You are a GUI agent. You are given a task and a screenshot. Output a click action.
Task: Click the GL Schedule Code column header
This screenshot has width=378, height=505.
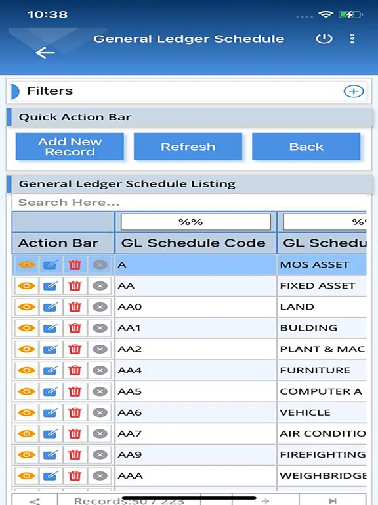click(x=196, y=243)
